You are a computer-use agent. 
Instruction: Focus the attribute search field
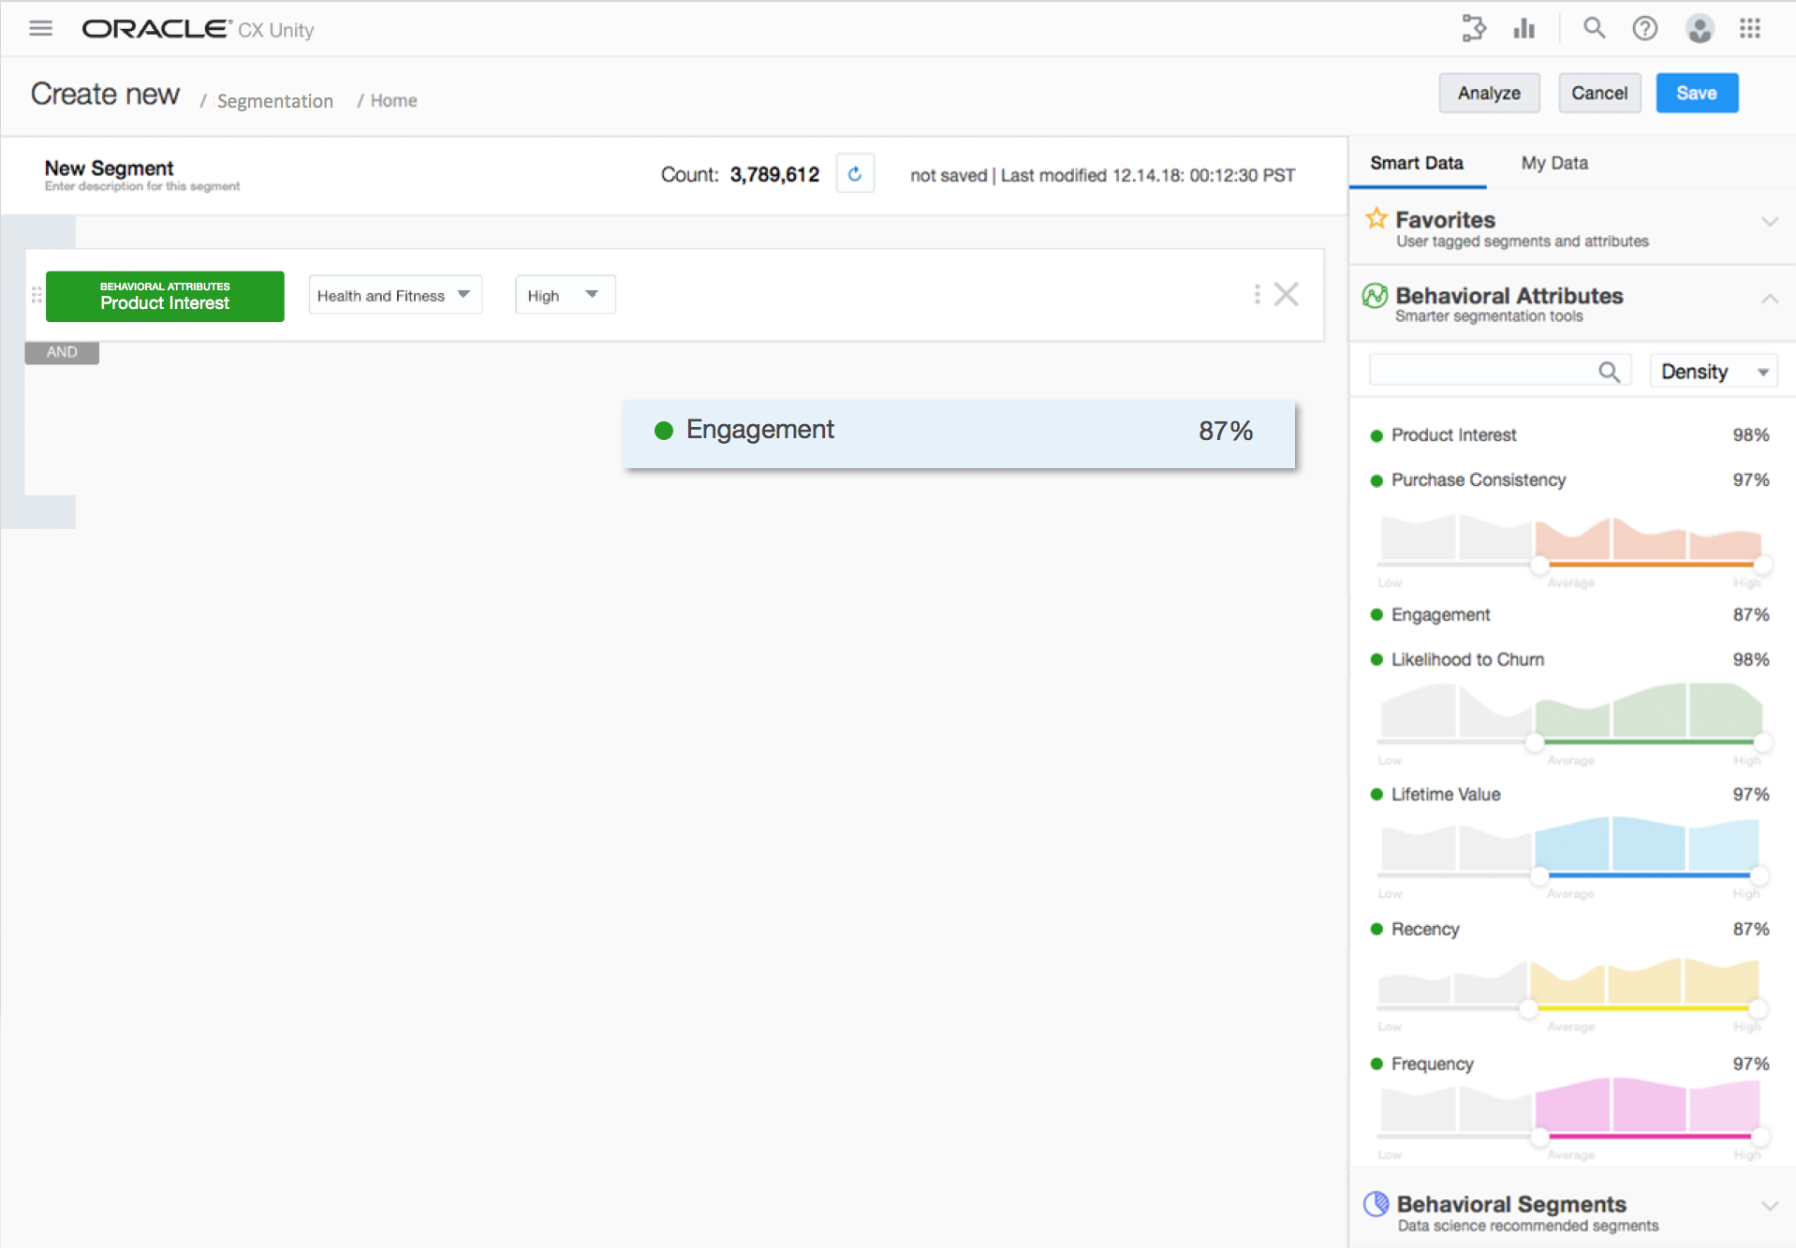(1500, 371)
